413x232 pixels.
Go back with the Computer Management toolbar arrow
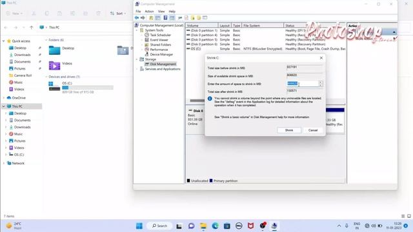(x=137, y=17)
